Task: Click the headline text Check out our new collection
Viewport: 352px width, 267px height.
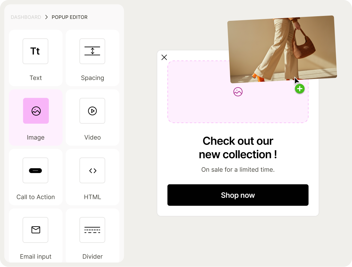Action: [238, 148]
